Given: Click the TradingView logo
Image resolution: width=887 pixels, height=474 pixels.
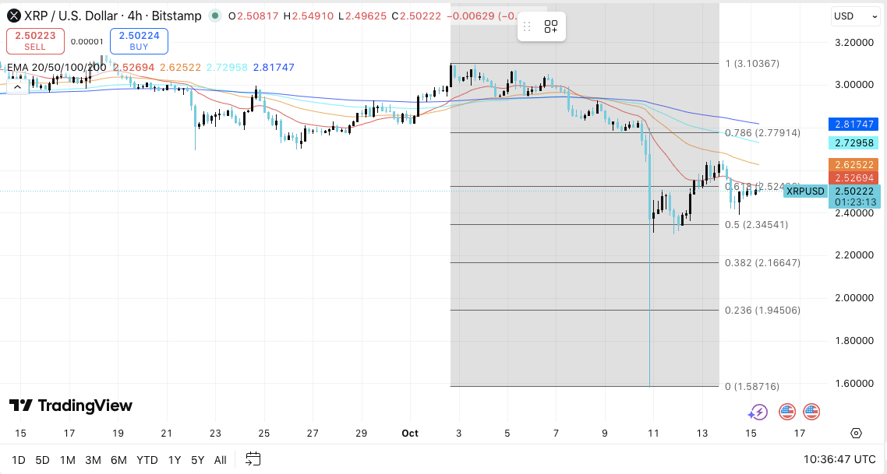Looking at the screenshot, I should click(x=71, y=406).
